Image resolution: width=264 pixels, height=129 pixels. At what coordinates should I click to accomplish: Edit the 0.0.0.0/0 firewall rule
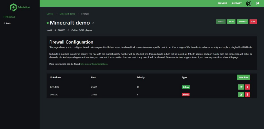241,94
